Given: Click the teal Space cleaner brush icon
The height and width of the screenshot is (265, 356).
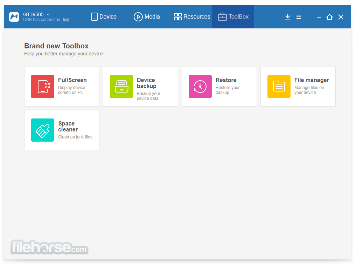Looking at the screenshot, I should tap(43, 130).
